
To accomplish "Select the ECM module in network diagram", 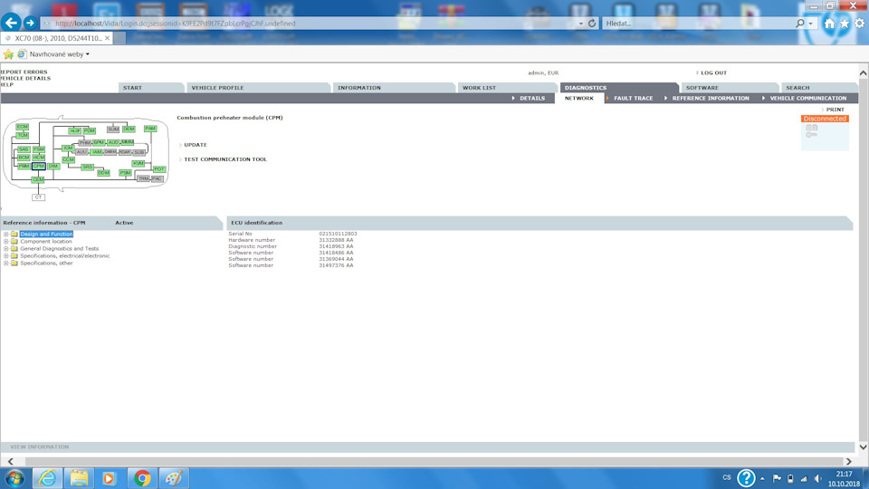I will tap(23, 127).
